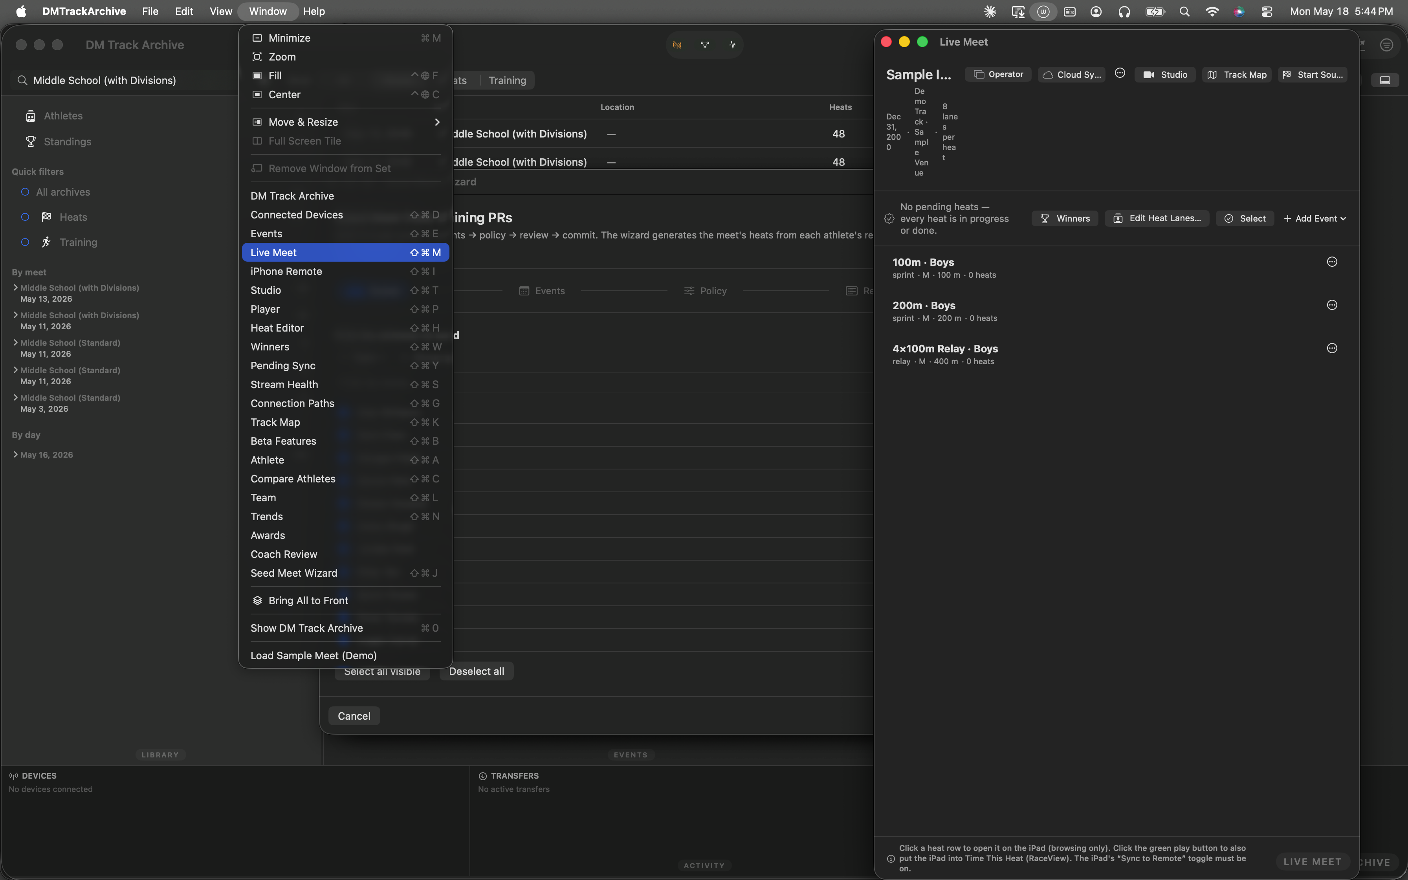Click the Training runner icon
1408x880 pixels.
click(x=46, y=242)
